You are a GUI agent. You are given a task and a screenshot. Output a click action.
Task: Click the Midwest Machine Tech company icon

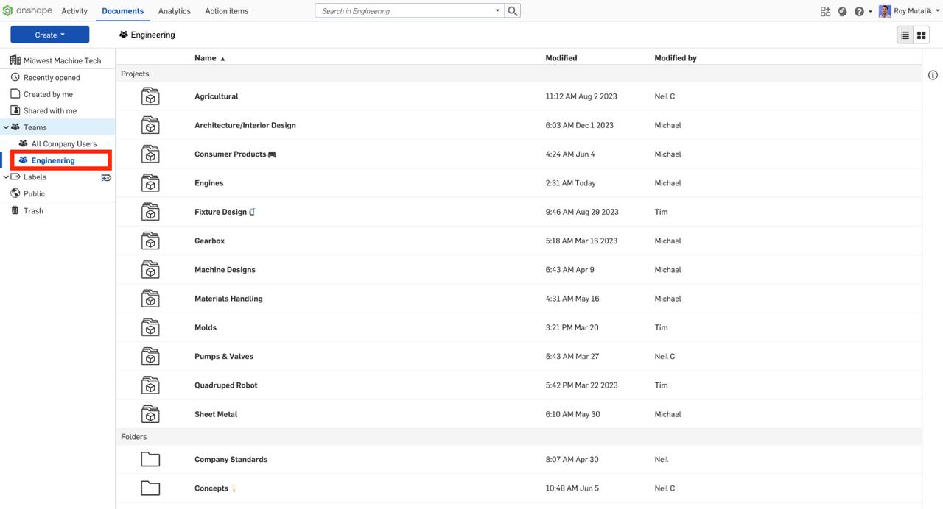pos(15,60)
